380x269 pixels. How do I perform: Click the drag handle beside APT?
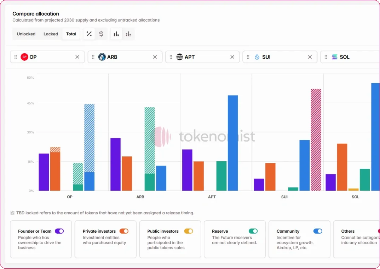click(171, 57)
